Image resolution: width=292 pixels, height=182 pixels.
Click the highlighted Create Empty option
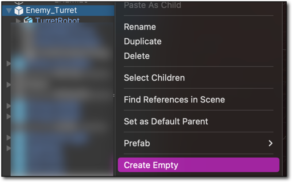click(151, 165)
